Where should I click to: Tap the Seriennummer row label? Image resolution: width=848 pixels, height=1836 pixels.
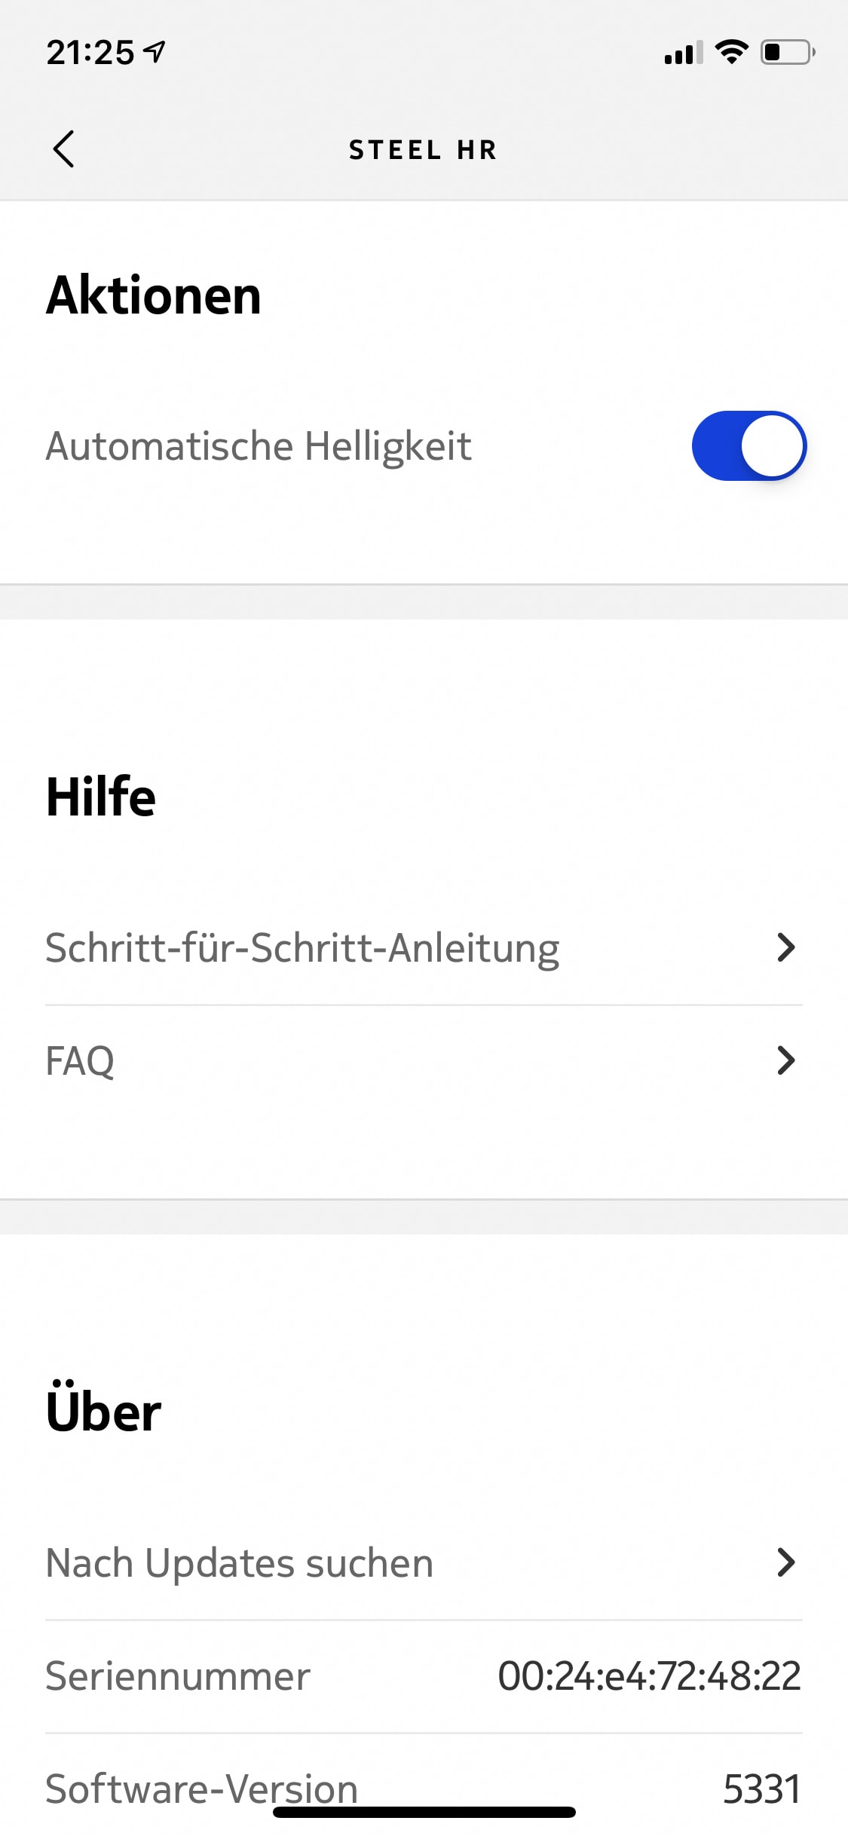tap(178, 1676)
